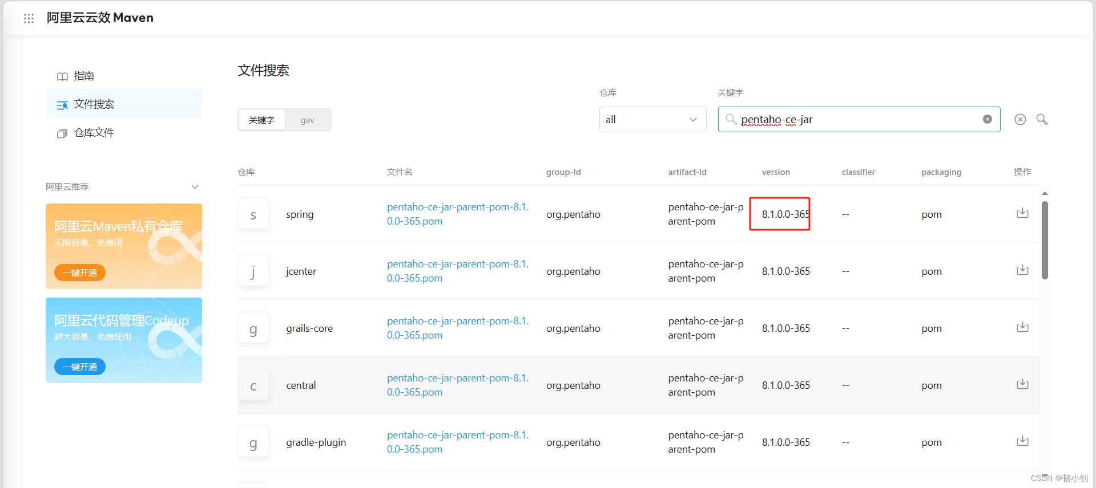Download the jcenter repository pom file
The height and width of the screenshot is (488, 1096).
click(x=1022, y=270)
